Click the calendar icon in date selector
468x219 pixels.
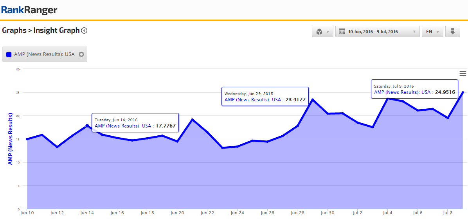click(342, 32)
